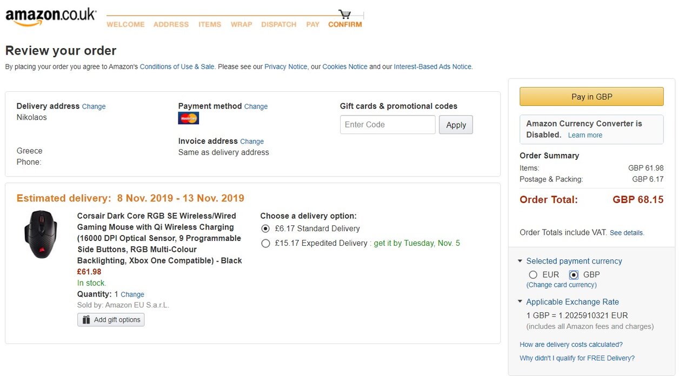The width and height of the screenshot is (692, 376).
Task: Go to PAY checkout step
Action: pyautogui.click(x=312, y=24)
